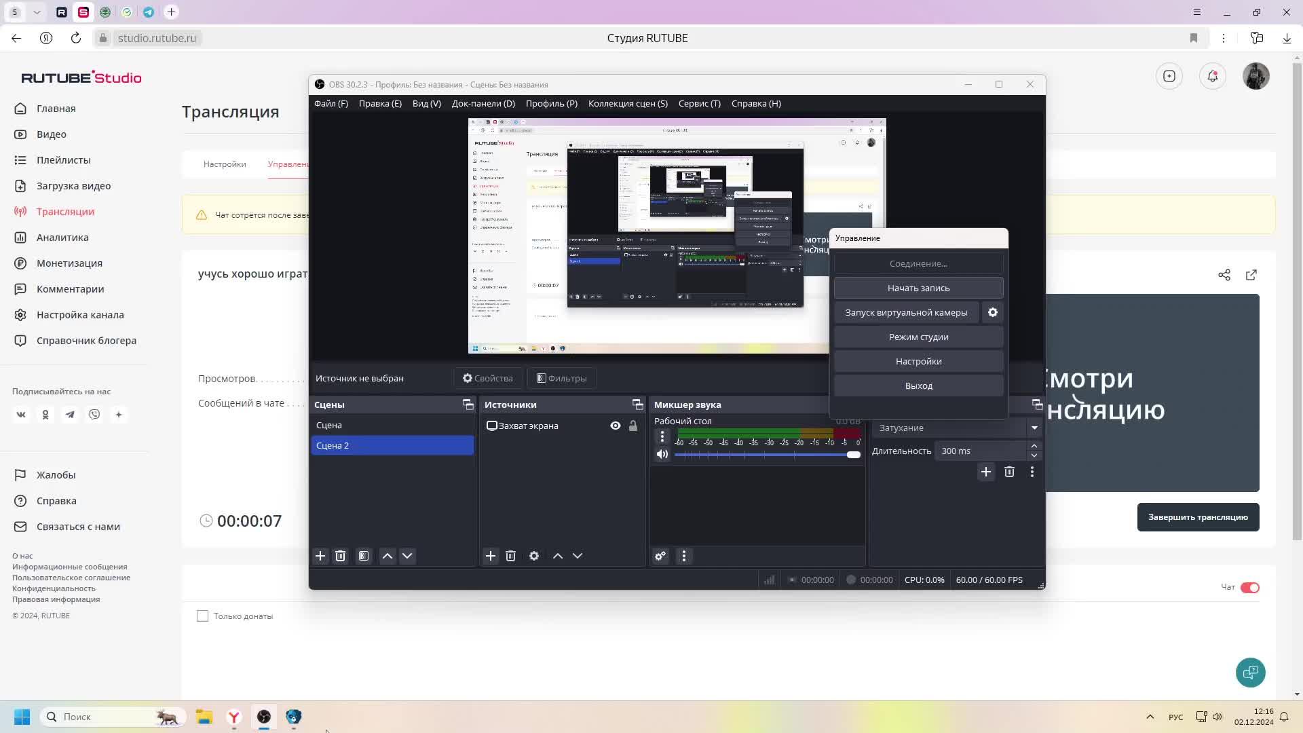The image size is (1303, 733).
Task: Undock the Сцены panel icon
Action: (x=468, y=405)
